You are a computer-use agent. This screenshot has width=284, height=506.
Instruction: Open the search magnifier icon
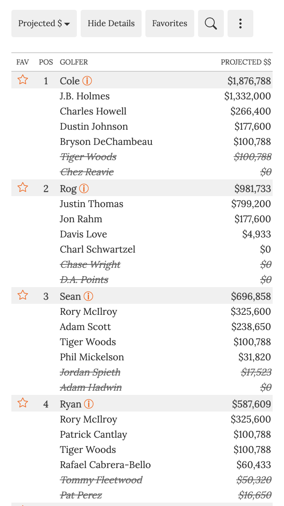click(211, 24)
